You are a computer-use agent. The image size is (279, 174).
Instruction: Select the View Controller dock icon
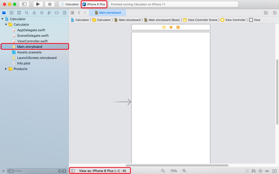coord(164,27)
